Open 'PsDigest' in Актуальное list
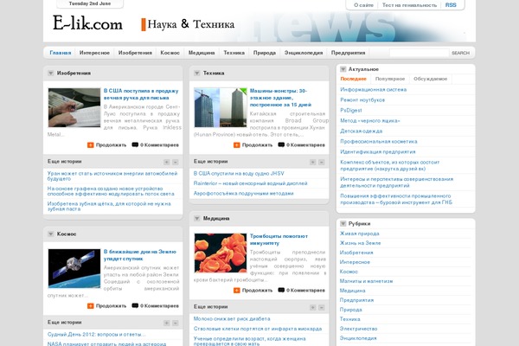Viewport: 519px width, 346px height. click(x=351, y=110)
